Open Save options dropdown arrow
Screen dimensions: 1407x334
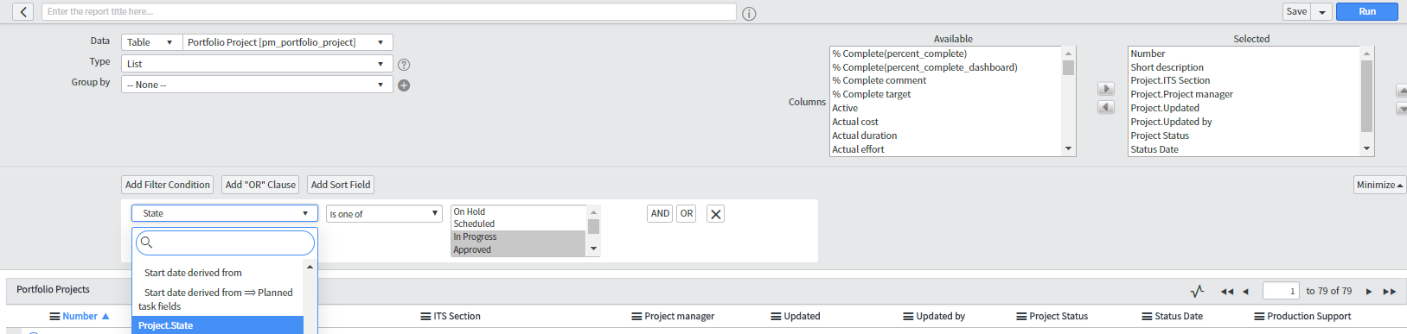(1322, 12)
